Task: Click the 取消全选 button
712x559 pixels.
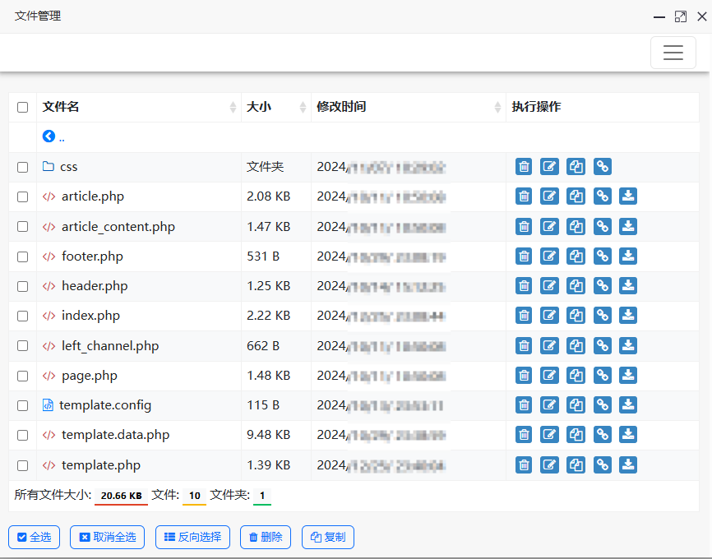Action: click(x=107, y=538)
